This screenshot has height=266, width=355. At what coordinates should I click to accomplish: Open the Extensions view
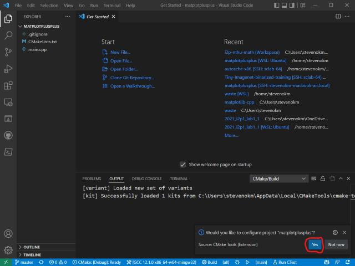(8, 85)
